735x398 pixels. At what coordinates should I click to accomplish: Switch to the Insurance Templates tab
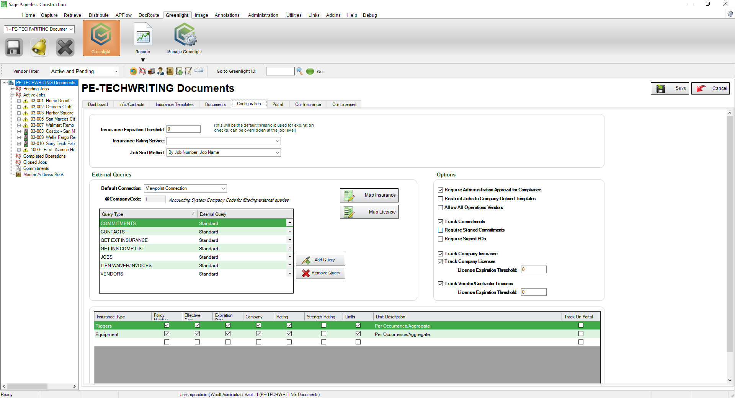[174, 104]
